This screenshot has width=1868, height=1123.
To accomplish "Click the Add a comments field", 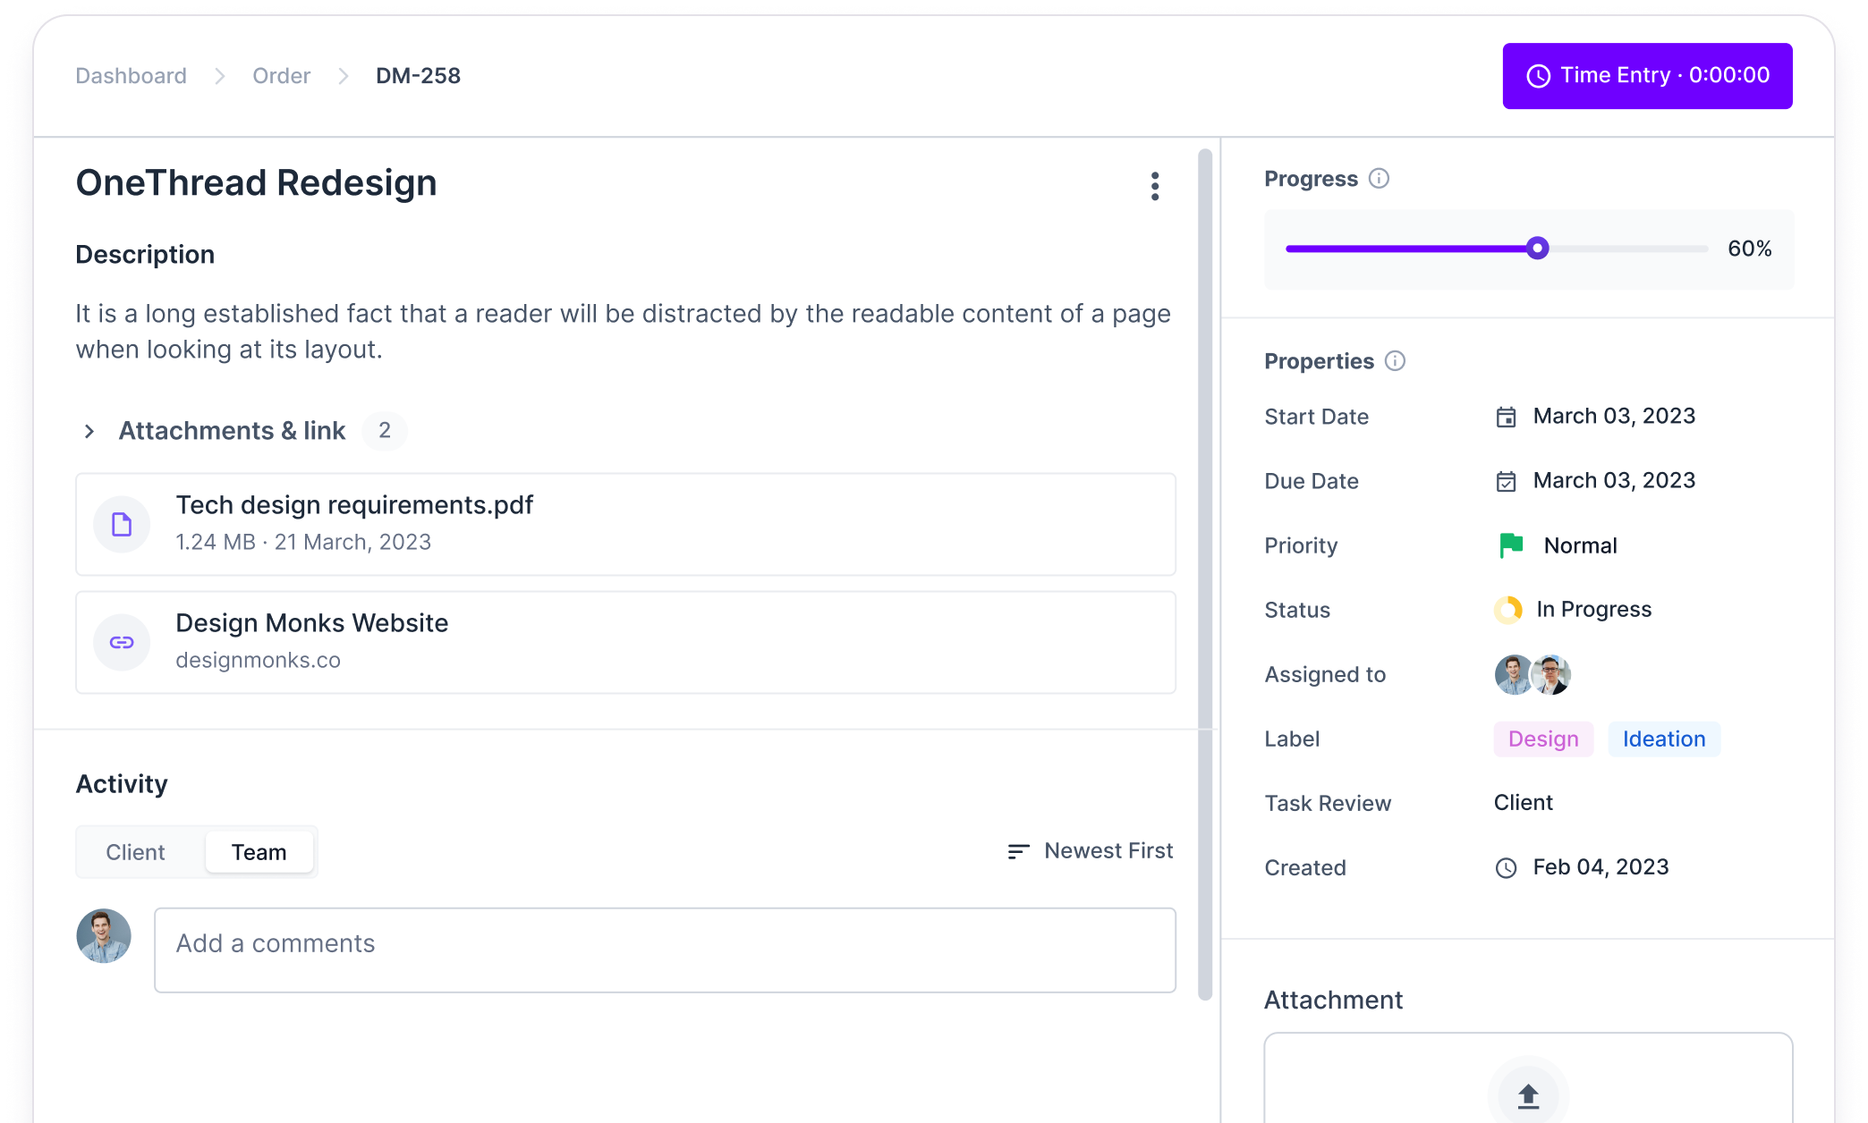I will pos(665,950).
